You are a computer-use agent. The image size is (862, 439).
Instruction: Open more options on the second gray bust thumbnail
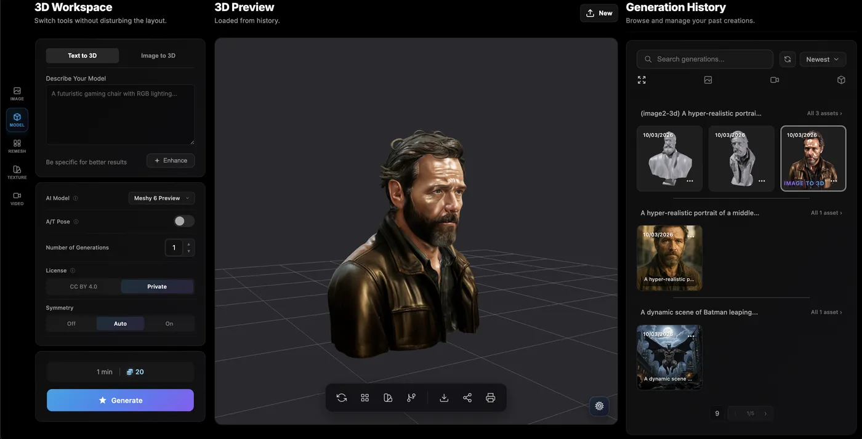pos(762,181)
